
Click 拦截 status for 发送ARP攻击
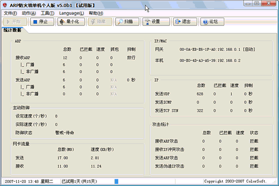(254, 158)
